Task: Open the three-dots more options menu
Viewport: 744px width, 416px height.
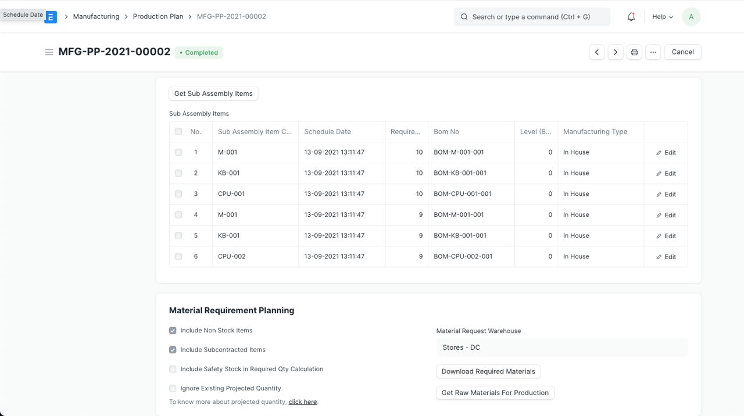Action: pos(653,52)
